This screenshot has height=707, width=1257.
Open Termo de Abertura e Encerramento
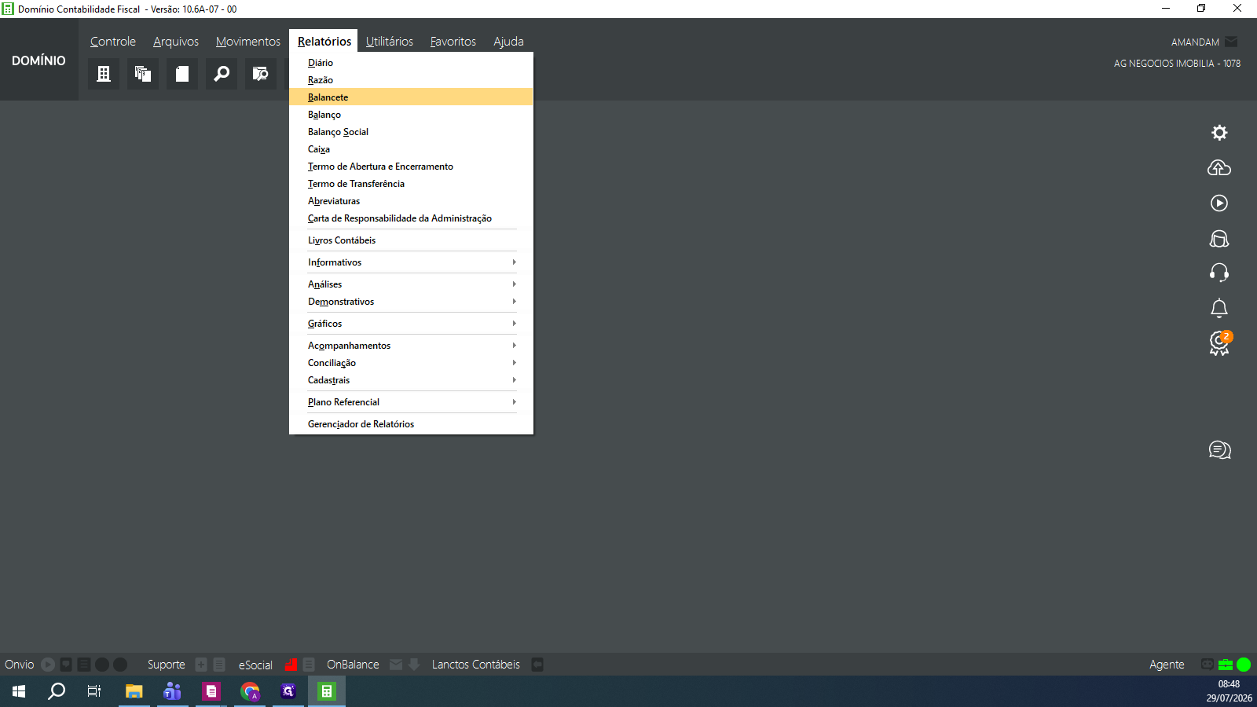[411, 167]
